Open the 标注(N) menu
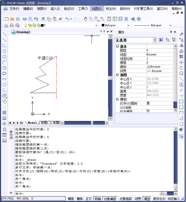The image size is (186, 202). click(111, 9)
